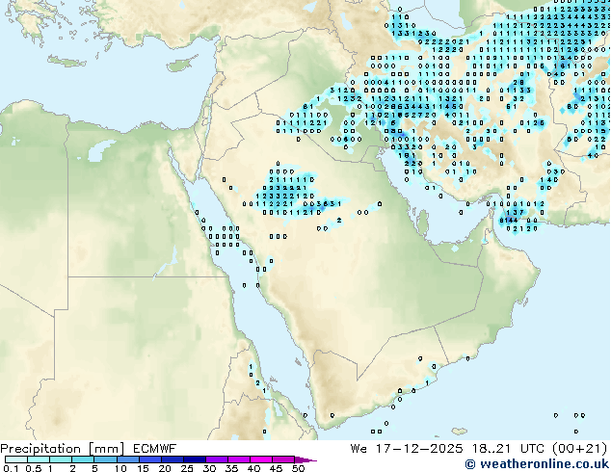Screen dimensions: 611x472
Task: Click the 45–50 mm legend color segment
Action: click(283, 459)
